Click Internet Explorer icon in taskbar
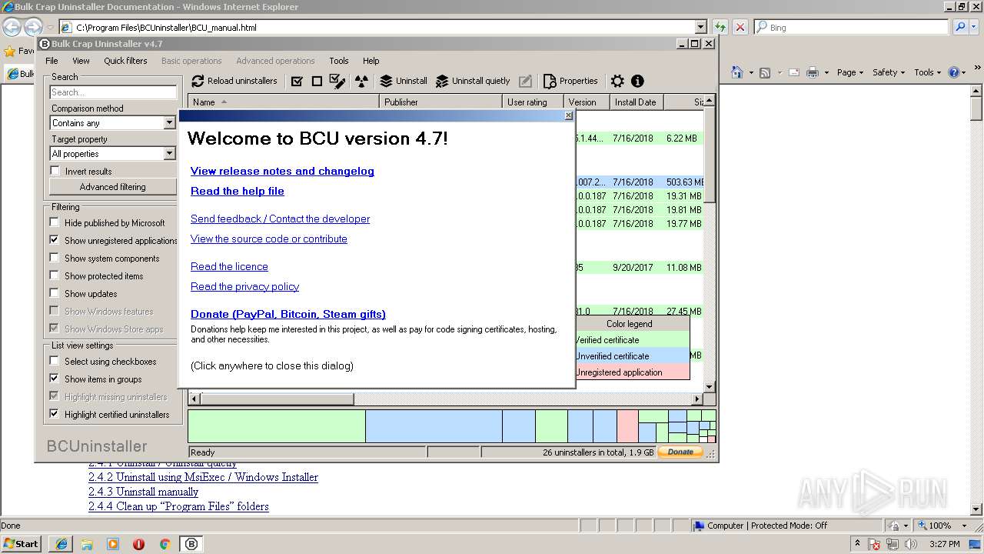 (x=61, y=544)
